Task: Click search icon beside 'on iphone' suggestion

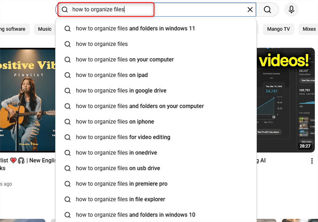Action: click(x=68, y=122)
